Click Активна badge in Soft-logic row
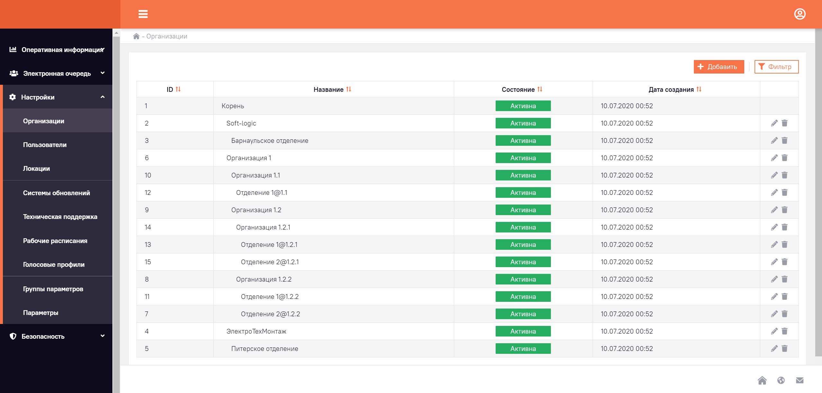The height and width of the screenshot is (393, 822). 523,123
